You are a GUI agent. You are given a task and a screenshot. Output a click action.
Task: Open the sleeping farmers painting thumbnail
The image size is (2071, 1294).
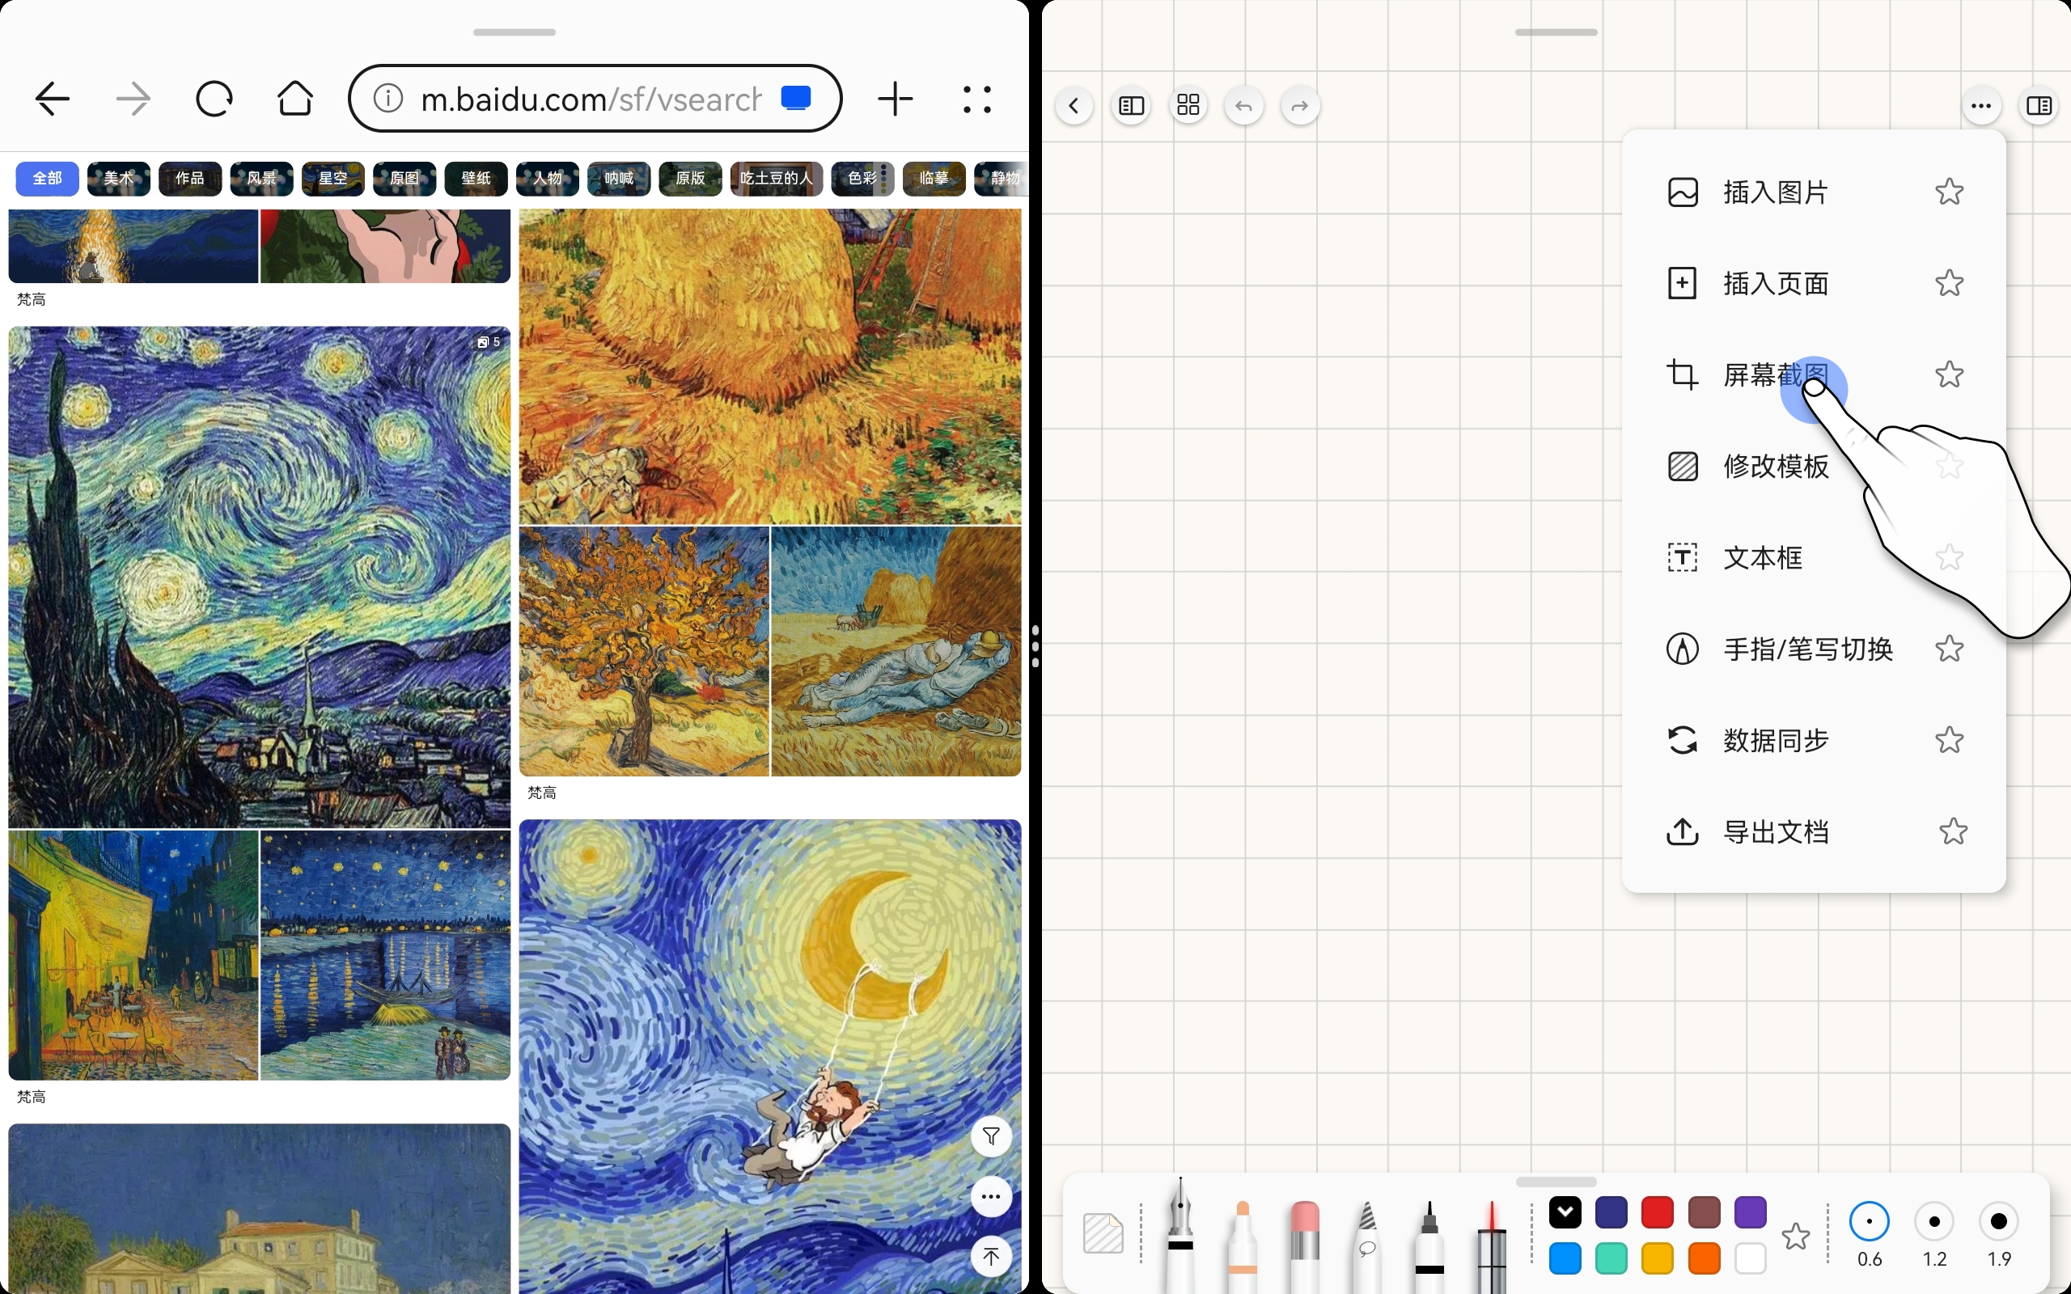click(x=896, y=651)
